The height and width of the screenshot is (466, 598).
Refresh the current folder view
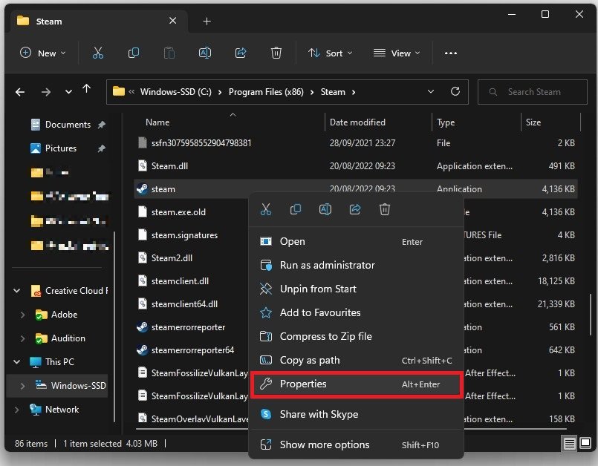455,92
